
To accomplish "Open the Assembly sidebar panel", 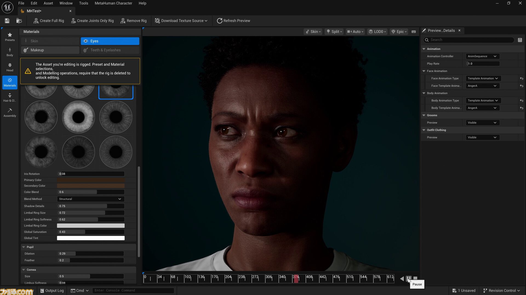I will click(x=10, y=113).
